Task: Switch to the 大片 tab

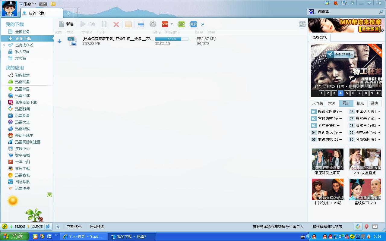Action: (332, 103)
